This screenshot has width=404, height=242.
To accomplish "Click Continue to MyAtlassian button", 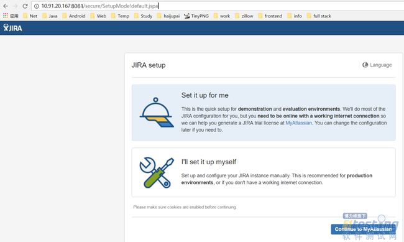I will click(x=363, y=229).
